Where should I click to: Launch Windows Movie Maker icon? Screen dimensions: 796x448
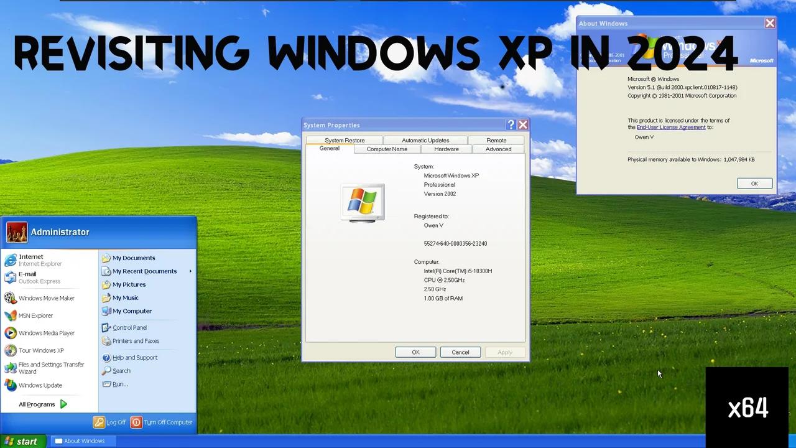tap(11, 298)
